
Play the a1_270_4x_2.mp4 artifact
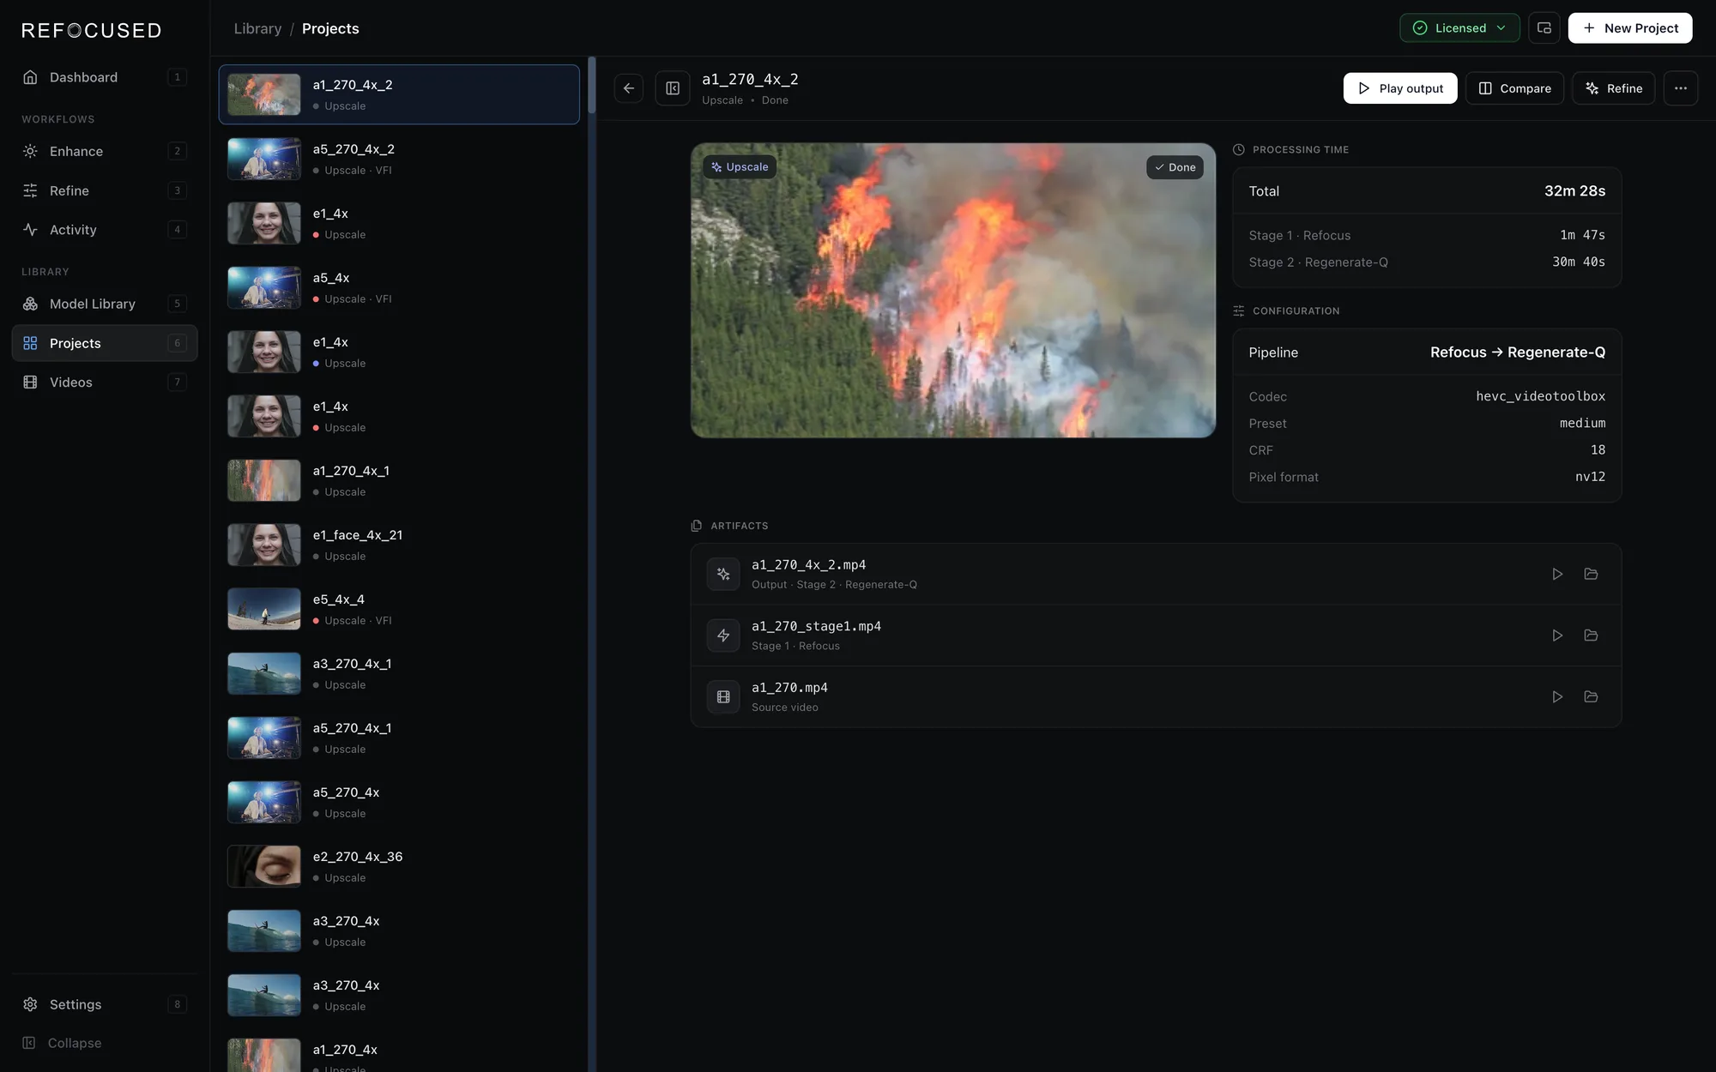coord(1556,574)
